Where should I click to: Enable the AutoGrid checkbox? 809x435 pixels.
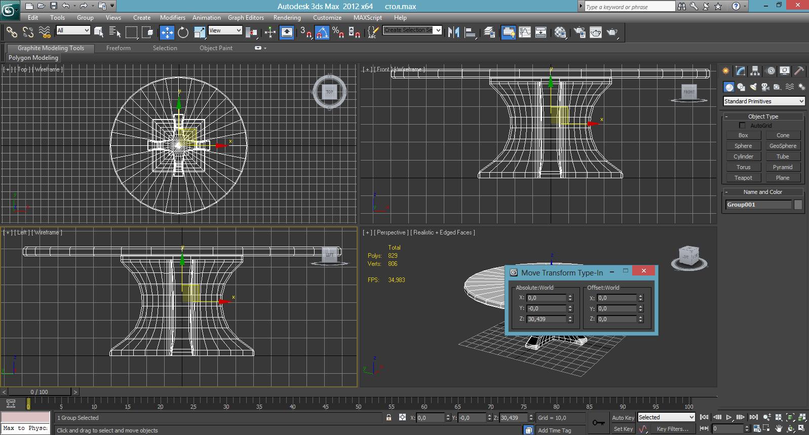pyautogui.click(x=743, y=125)
